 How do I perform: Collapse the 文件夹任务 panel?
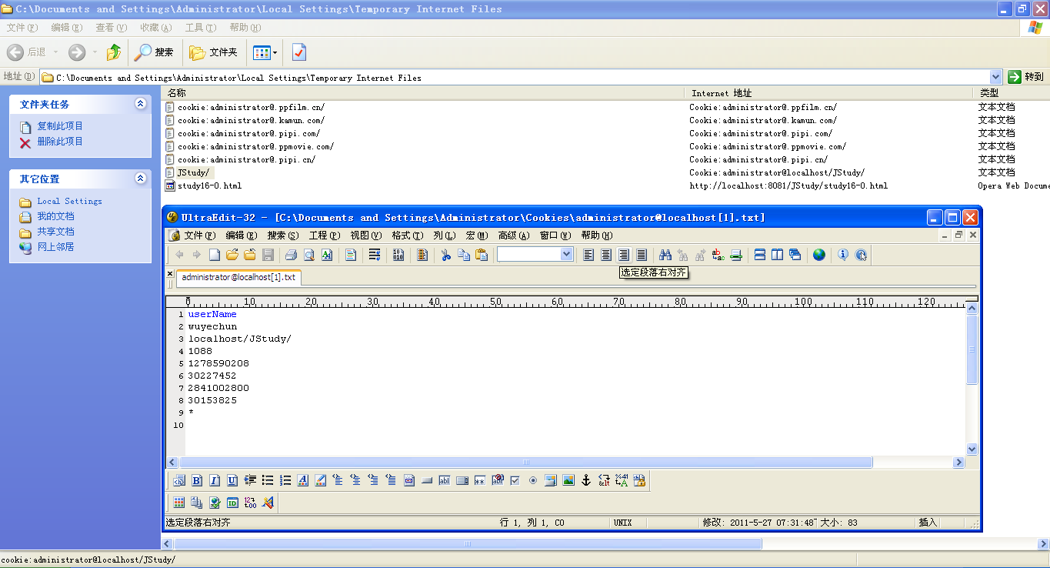(140, 104)
